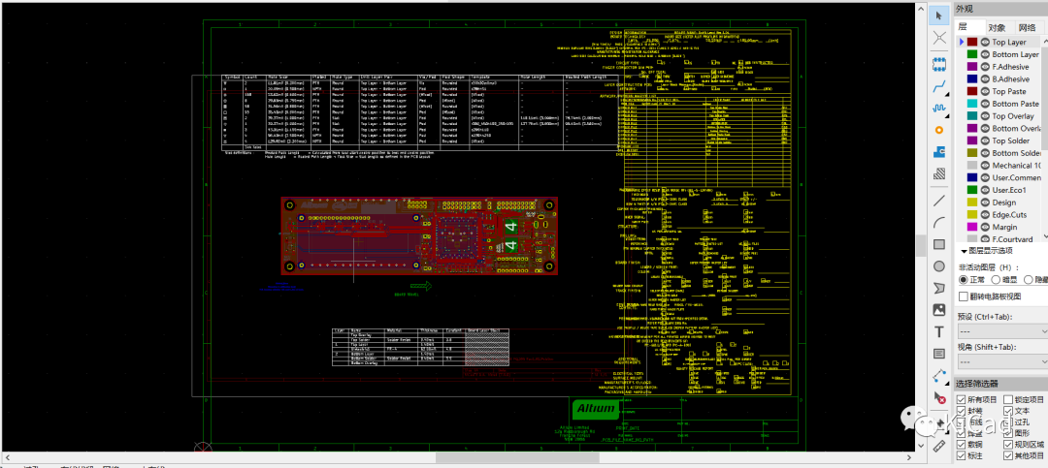Switch to the 对象 tab
The image size is (1048, 468).
click(998, 27)
